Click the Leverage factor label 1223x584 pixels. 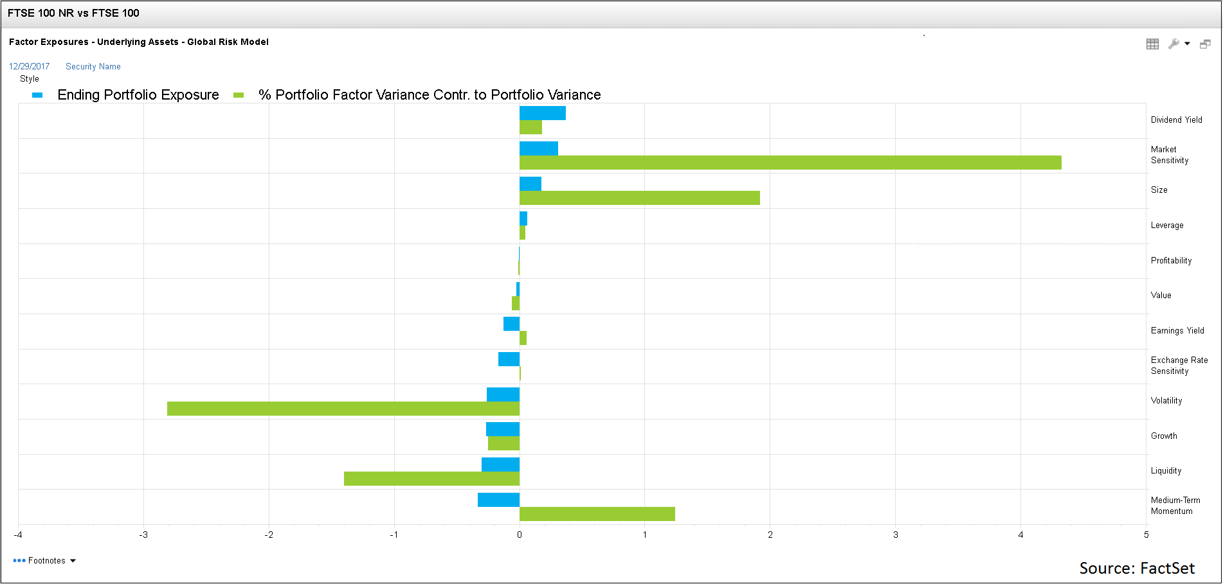point(1167,225)
